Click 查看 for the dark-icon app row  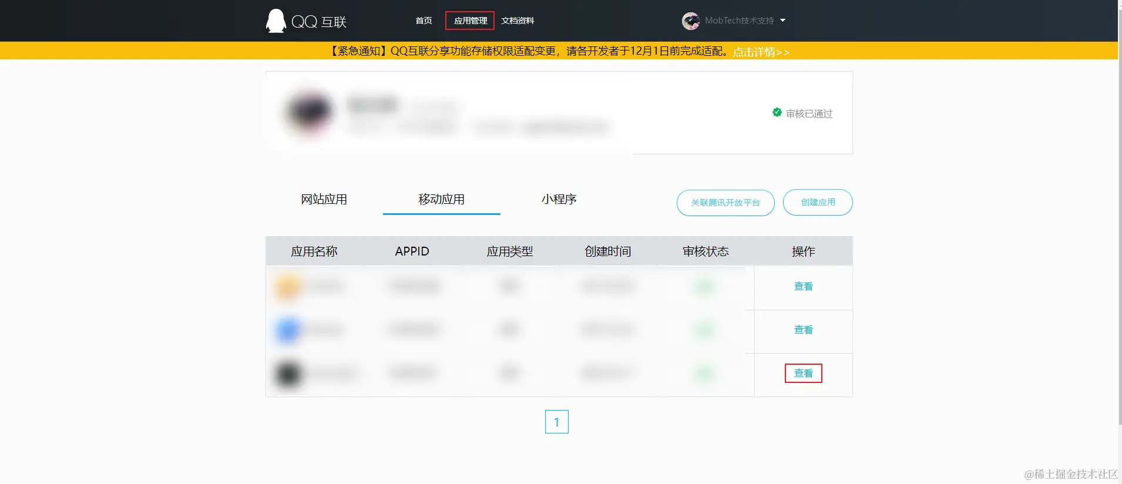[x=803, y=374]
